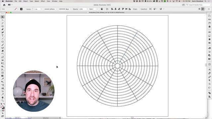
Task: Open the arrange documents dropdown
Action: pyautogui.click(x=10, y=5)
